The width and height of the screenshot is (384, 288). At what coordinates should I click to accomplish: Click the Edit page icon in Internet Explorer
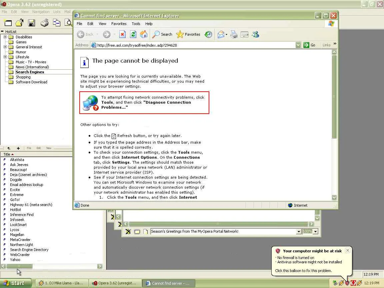tap(244, 35)
